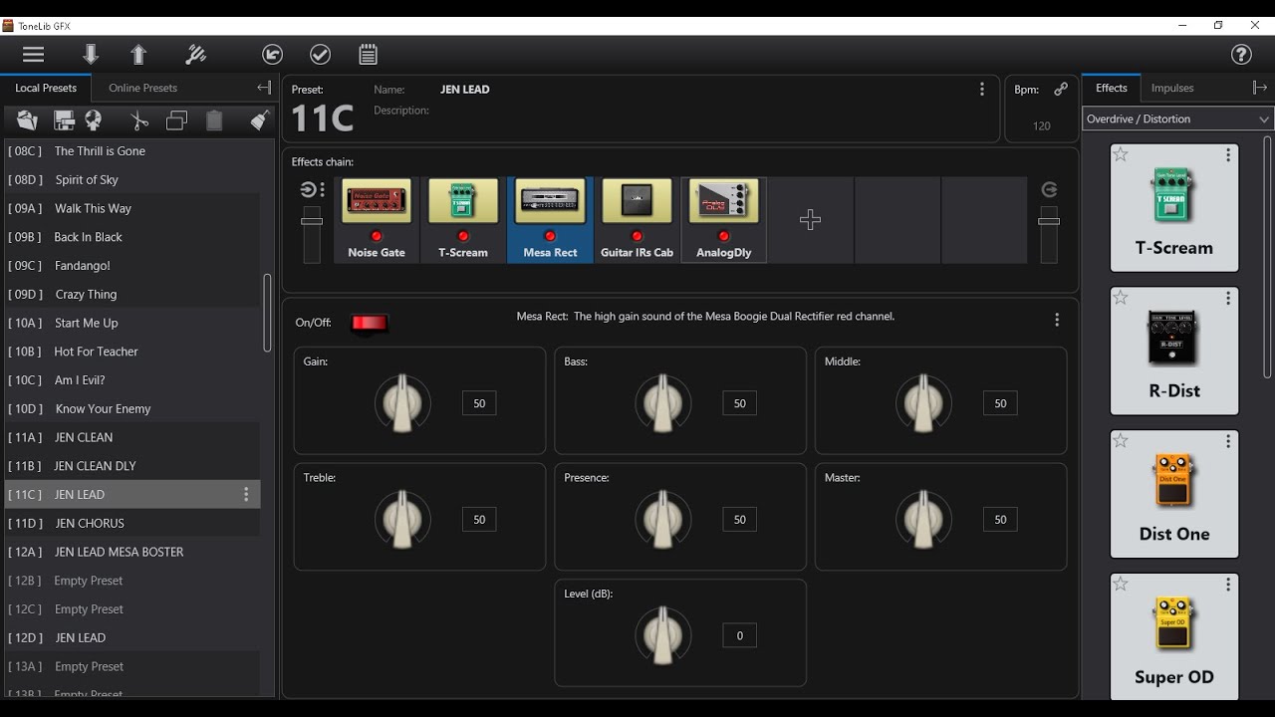1275x717 pixels.
Task: Cut preset with the scissors icon
Action: (x=139, y=120)
